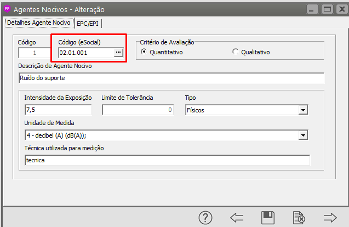
Task: Click the Código (eSocial) text field
Action: [x=85, y=53]
